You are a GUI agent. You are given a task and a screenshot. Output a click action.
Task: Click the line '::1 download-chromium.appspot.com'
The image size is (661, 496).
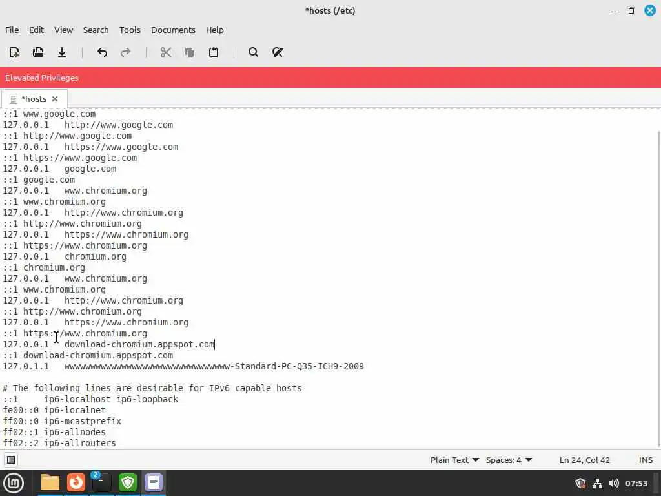coord(88,356)
